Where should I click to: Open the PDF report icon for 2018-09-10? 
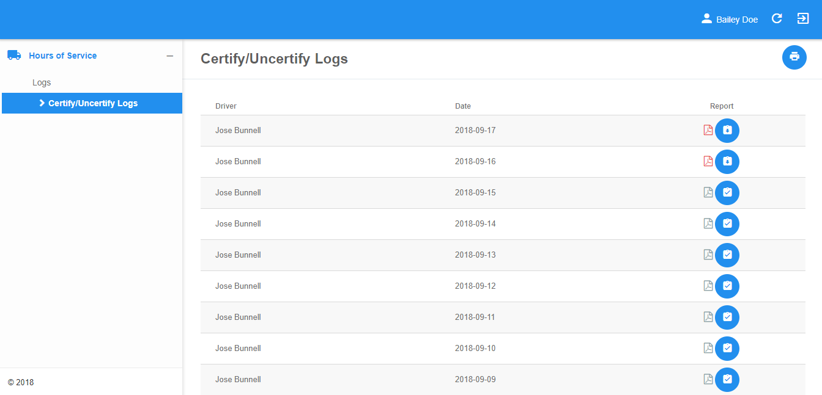708,348
